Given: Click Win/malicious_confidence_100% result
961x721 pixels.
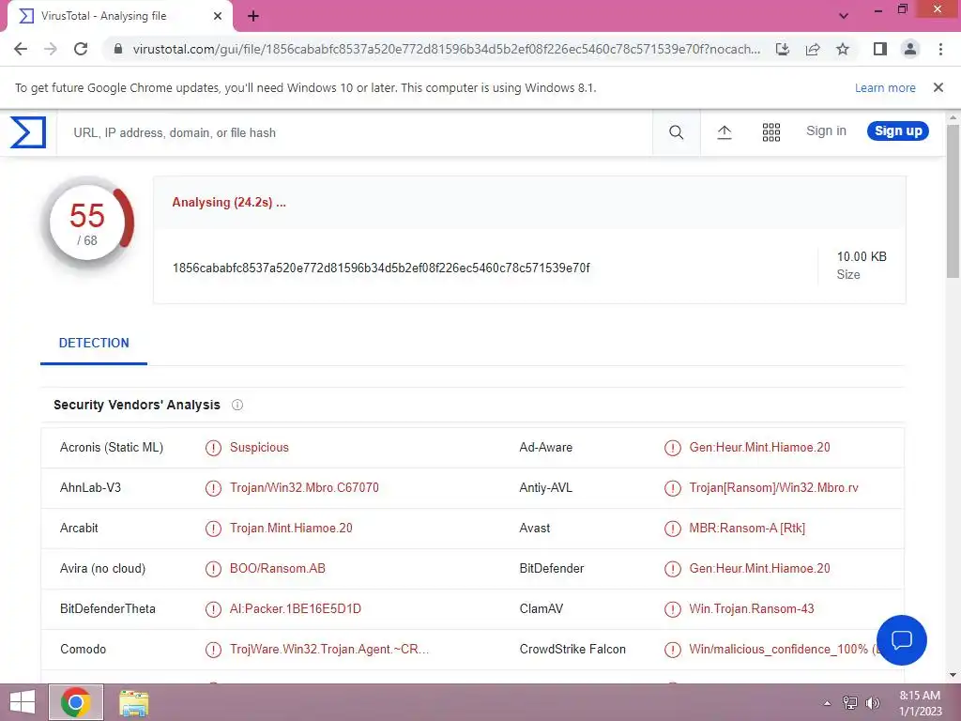Looking at the screenshot, I should (782, 650).
